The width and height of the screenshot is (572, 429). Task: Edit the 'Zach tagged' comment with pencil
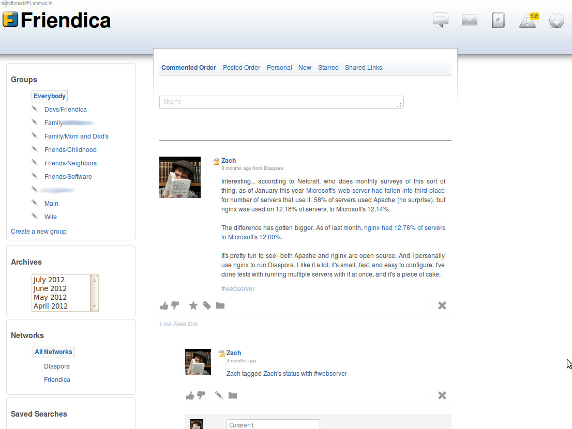219,395
